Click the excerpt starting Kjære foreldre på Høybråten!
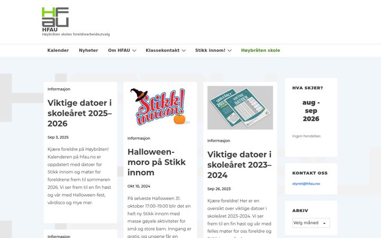Screen dimensions: 381x238 pyautogui.click(x=79, y=176)
